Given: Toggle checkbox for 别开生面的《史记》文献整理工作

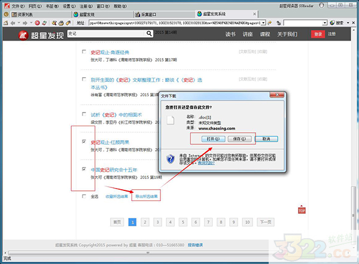Looking at the screenshot, I should (84, 79).
